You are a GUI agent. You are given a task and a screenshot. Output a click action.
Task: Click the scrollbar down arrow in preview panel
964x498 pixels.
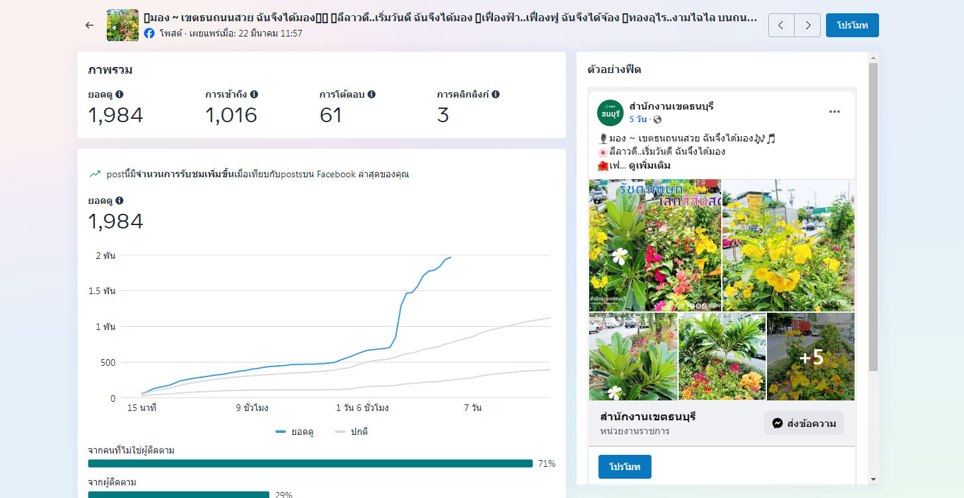tap(873, 479)
